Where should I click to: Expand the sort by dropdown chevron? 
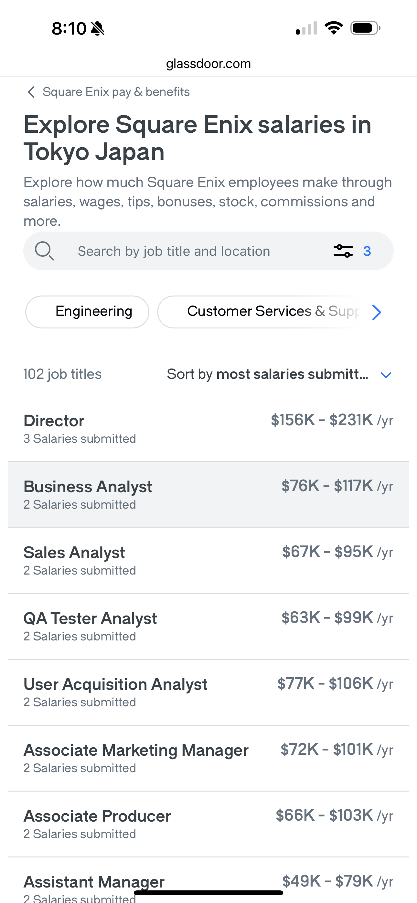[386, 375]
